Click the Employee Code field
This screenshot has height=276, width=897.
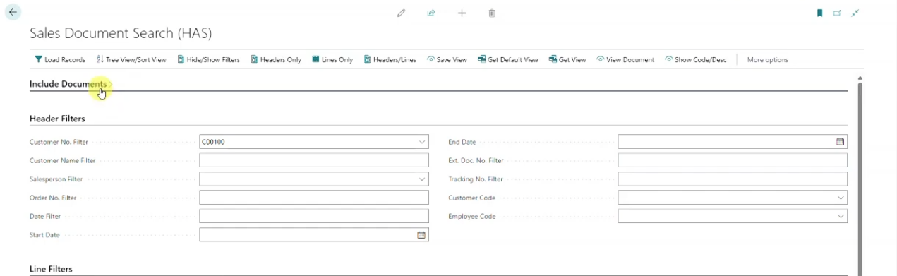pos(733,216)
